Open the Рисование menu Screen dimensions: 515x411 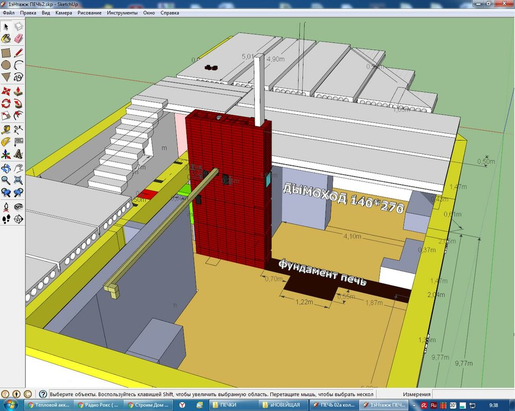[x=90, y=12]
